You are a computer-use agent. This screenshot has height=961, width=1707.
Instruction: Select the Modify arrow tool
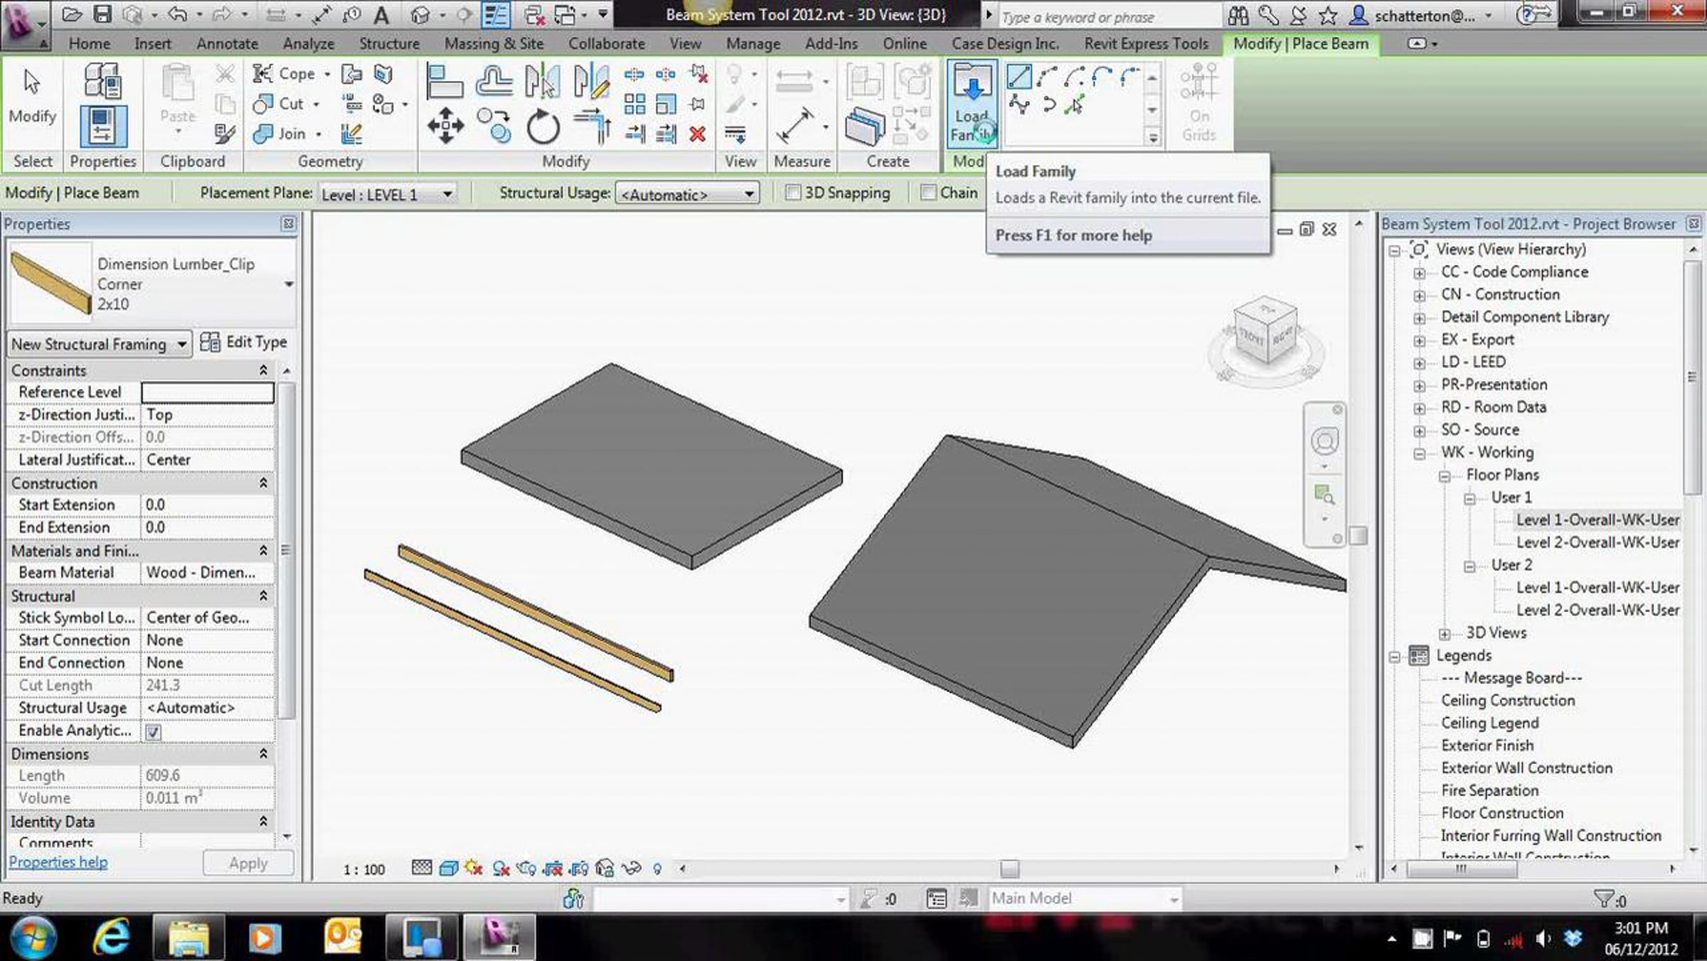pos(32,97)
